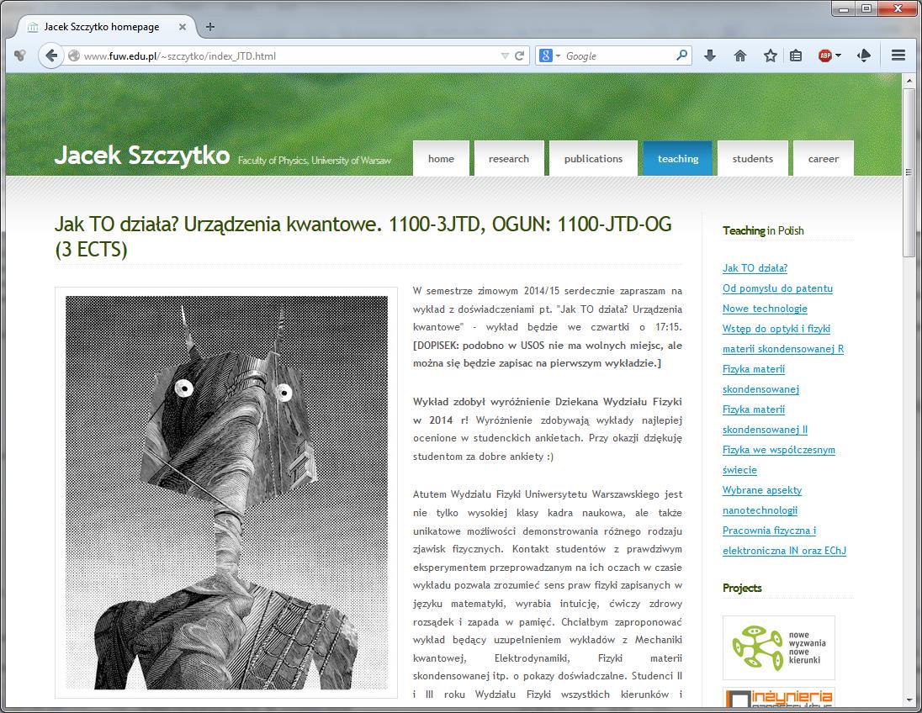Open the career navigation tab
Viewport: 922px width, 713px height.
[x=824, y=159]
